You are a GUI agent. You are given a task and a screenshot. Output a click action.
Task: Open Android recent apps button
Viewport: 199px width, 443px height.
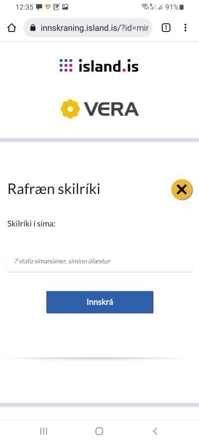[x=44, y=431]
